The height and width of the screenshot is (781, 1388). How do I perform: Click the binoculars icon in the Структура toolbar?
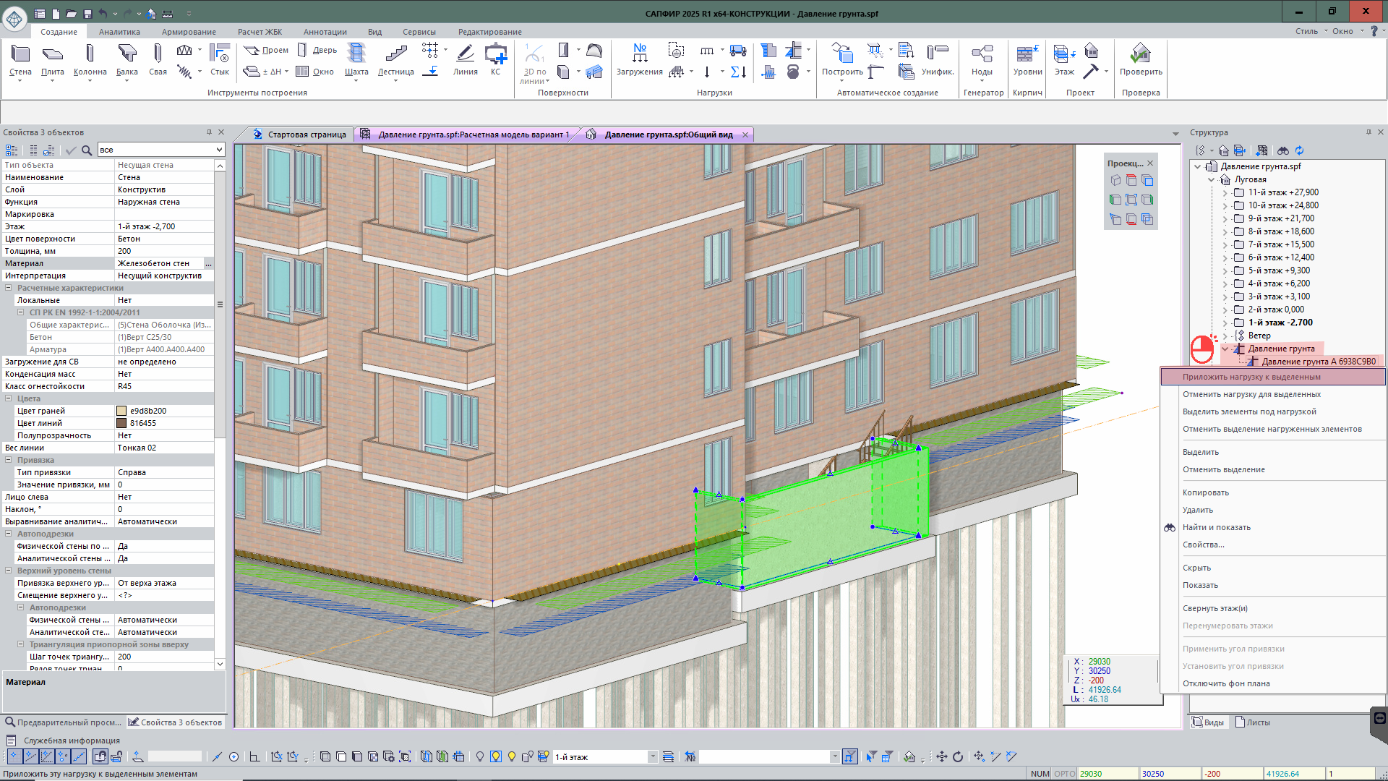click(1282, 150)
